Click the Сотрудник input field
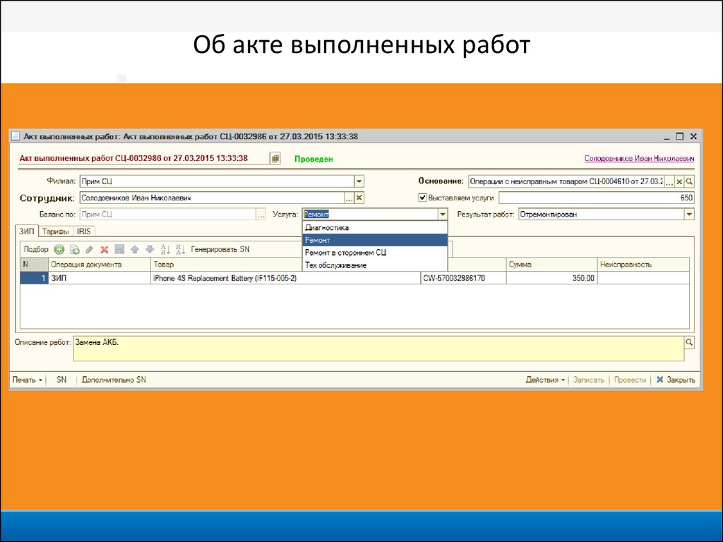This screenshot has width=723, height=542. (212, 198)
